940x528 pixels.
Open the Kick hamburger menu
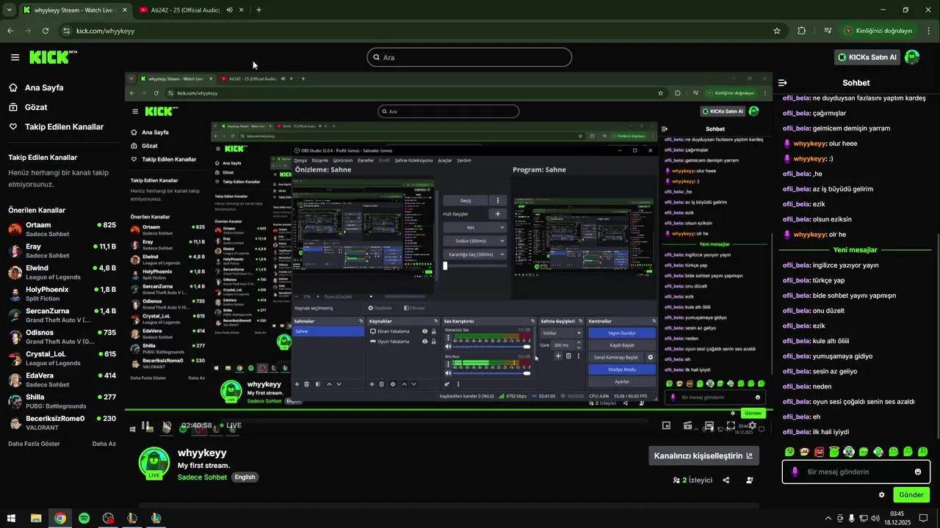click(x=15, y=57)
